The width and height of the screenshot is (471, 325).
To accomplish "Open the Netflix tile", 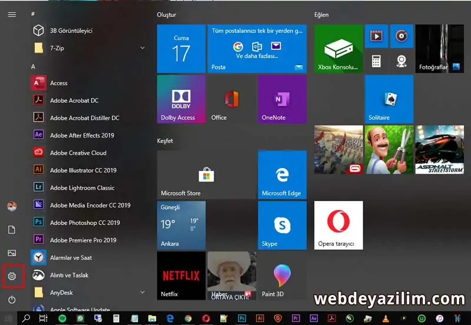I will click(181, 276).
